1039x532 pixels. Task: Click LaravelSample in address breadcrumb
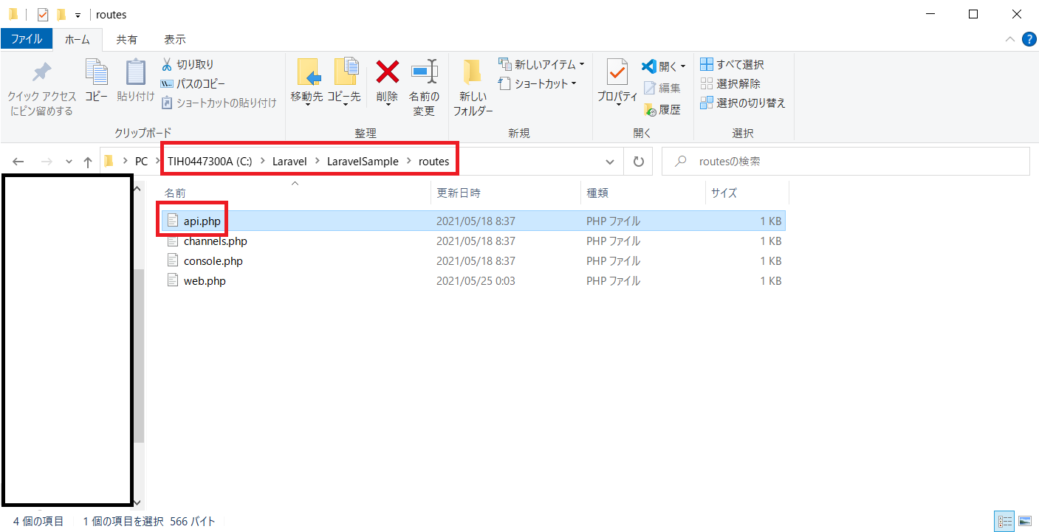click(x=363, y=162)
